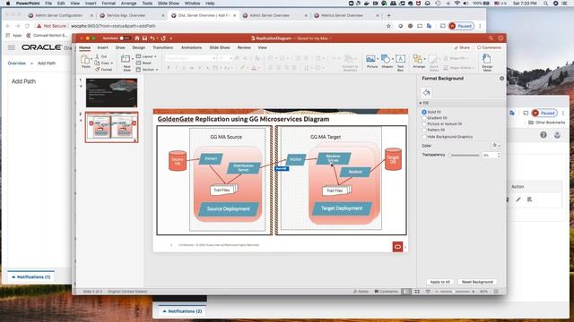The height and width of the screenshot is (322, 574).
Task: Open the Layout dropdown
Action: tap(146, 56)
